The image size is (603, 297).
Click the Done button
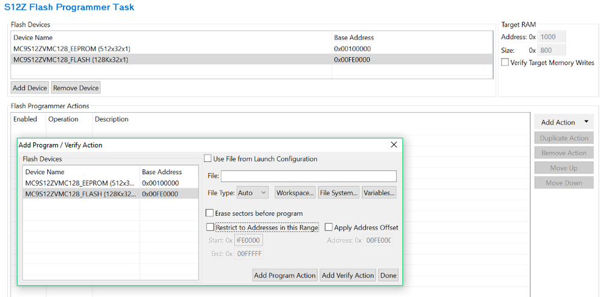388,275
